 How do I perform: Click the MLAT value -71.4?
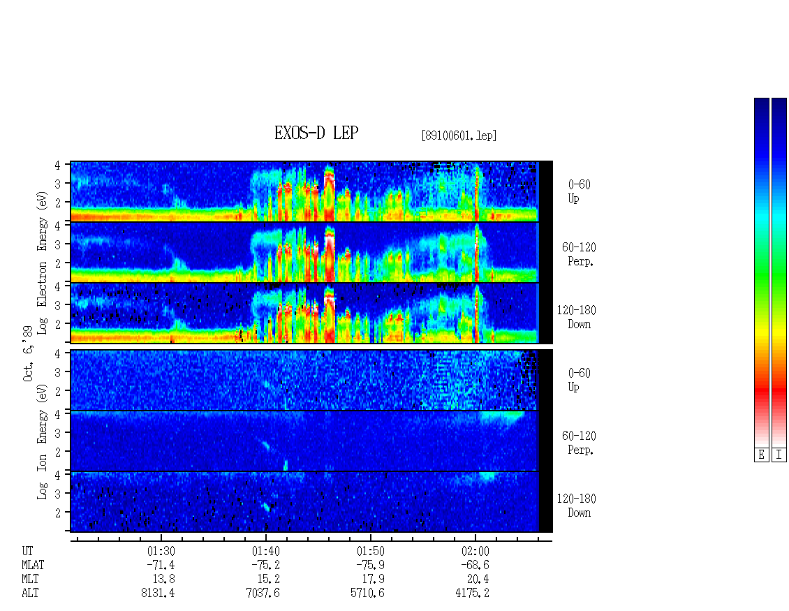[161, 565]
